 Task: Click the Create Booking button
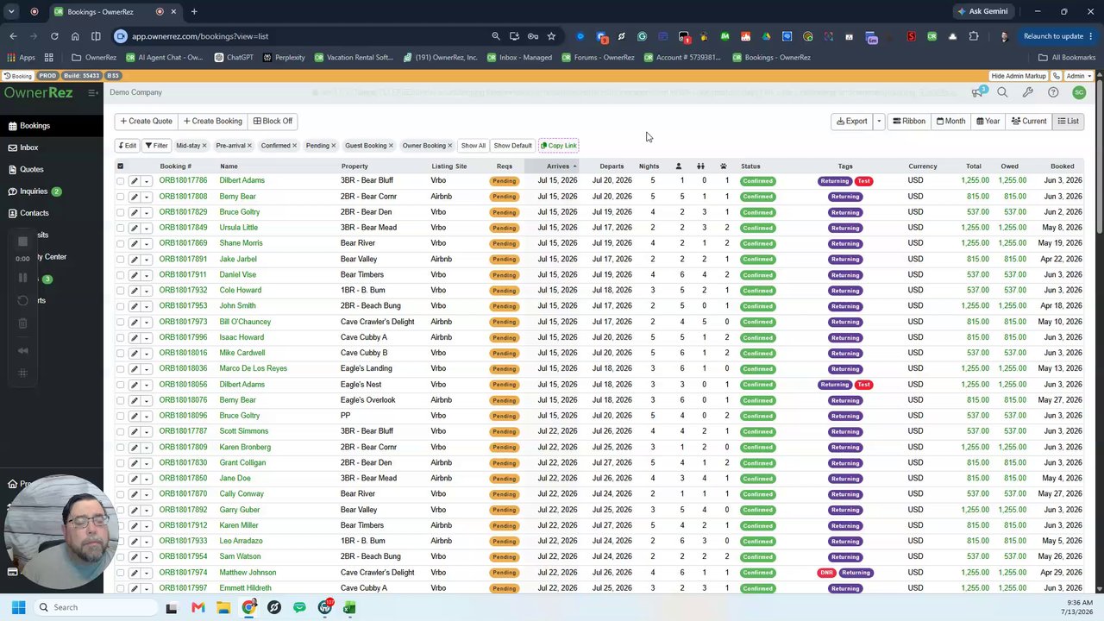coord(212,122)
